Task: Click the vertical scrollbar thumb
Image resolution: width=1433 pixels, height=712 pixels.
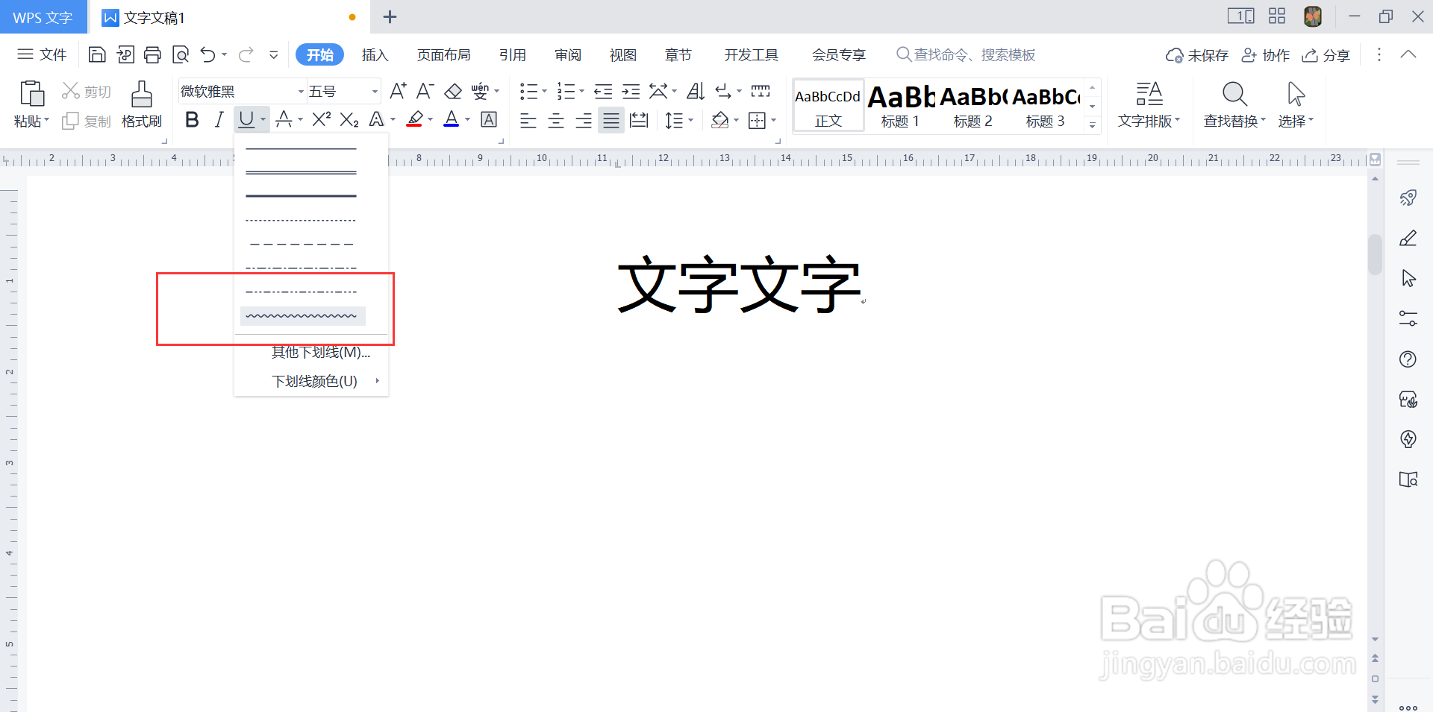Action: click(1375, 255)
